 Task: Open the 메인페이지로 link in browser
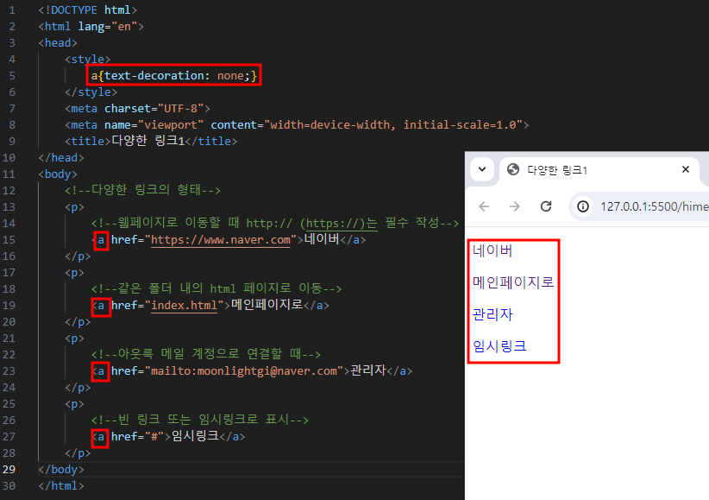click(513, 282)
